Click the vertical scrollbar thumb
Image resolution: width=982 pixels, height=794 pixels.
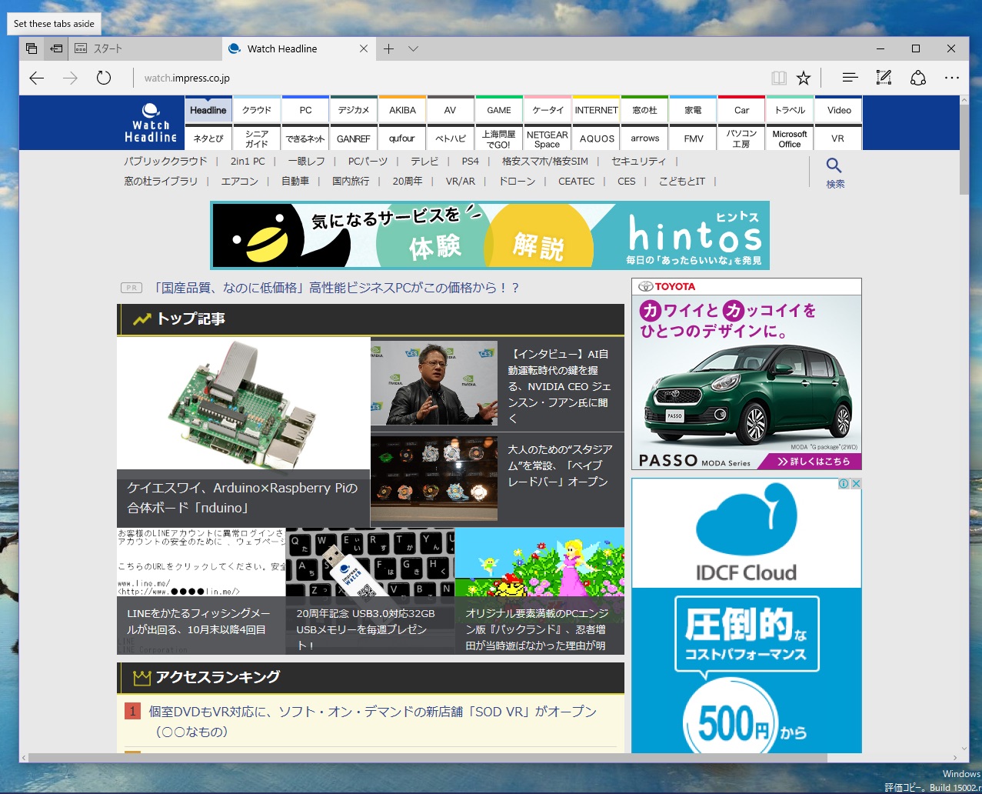964,149
